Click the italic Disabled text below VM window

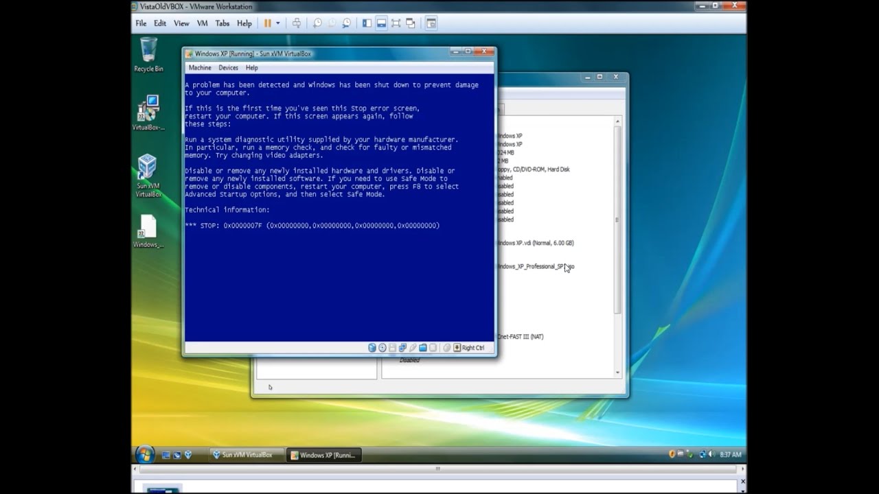coord(409,360)
